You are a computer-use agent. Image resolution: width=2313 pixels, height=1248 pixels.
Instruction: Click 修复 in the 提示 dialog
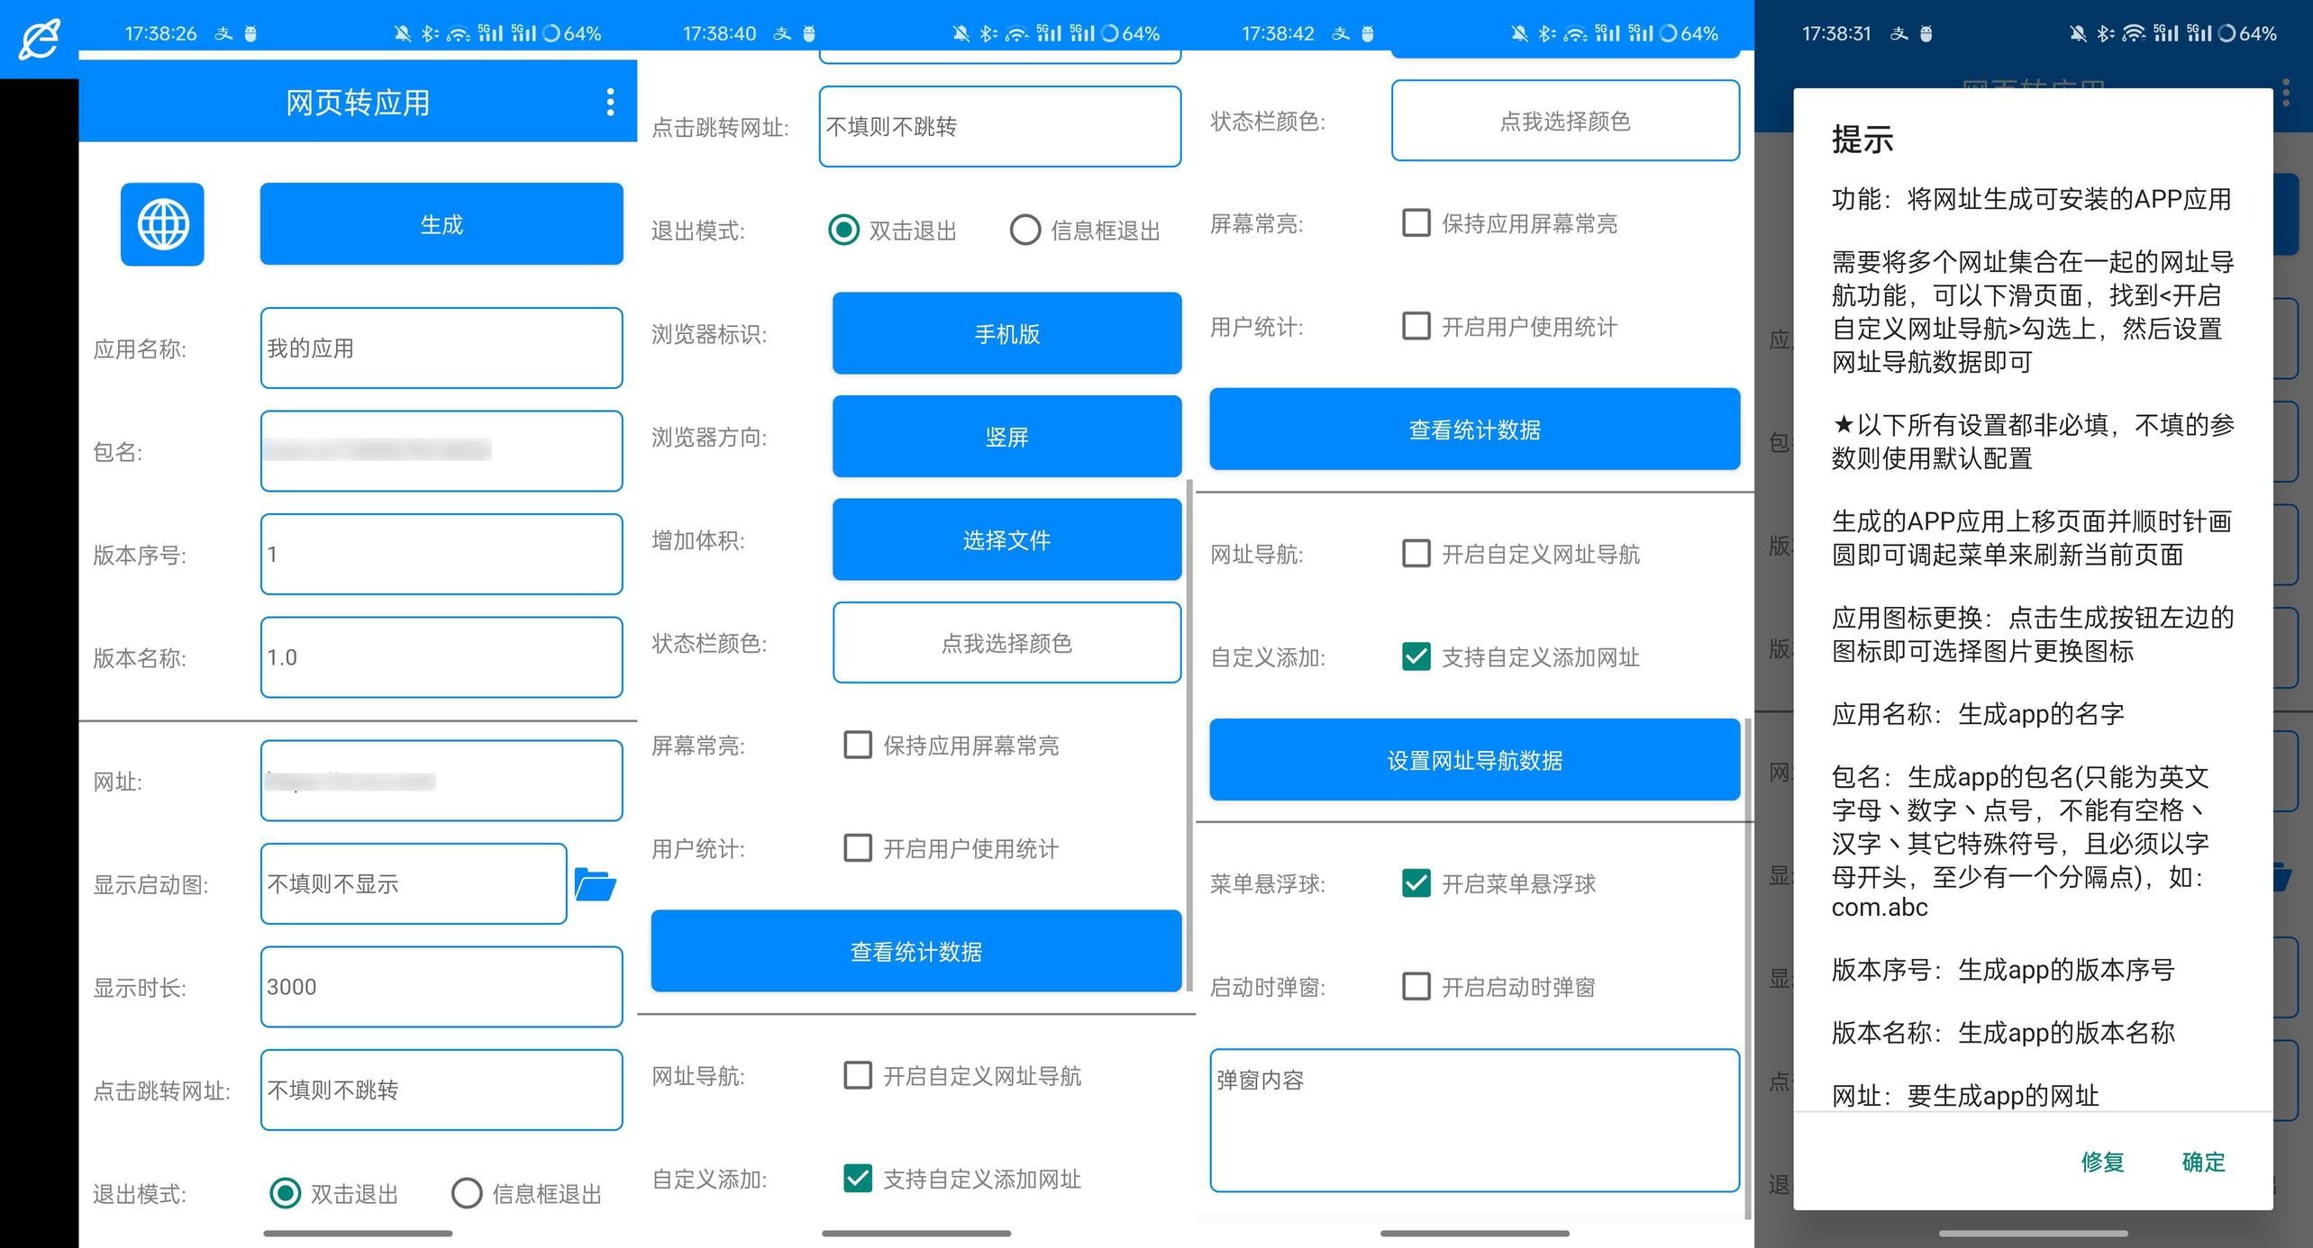(2102, 1162)
